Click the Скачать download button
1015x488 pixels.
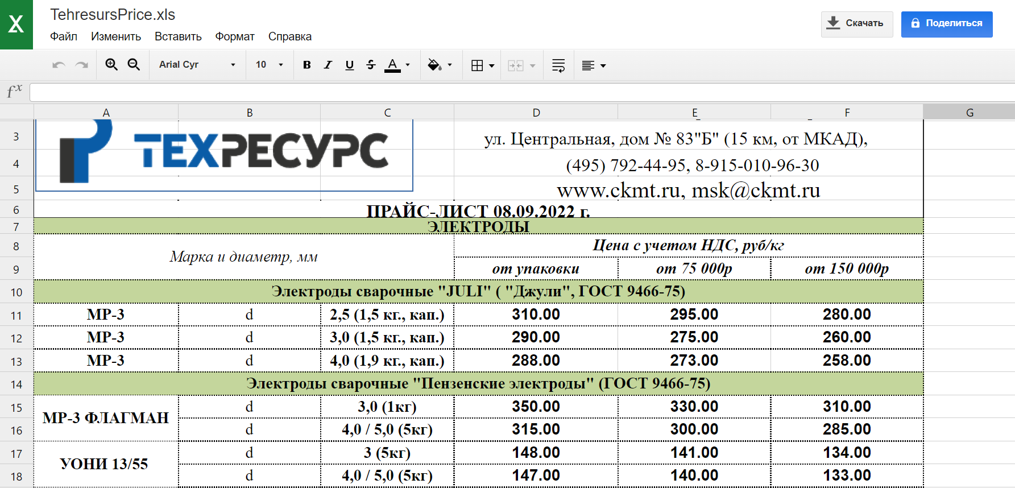[x=857, y=24]
